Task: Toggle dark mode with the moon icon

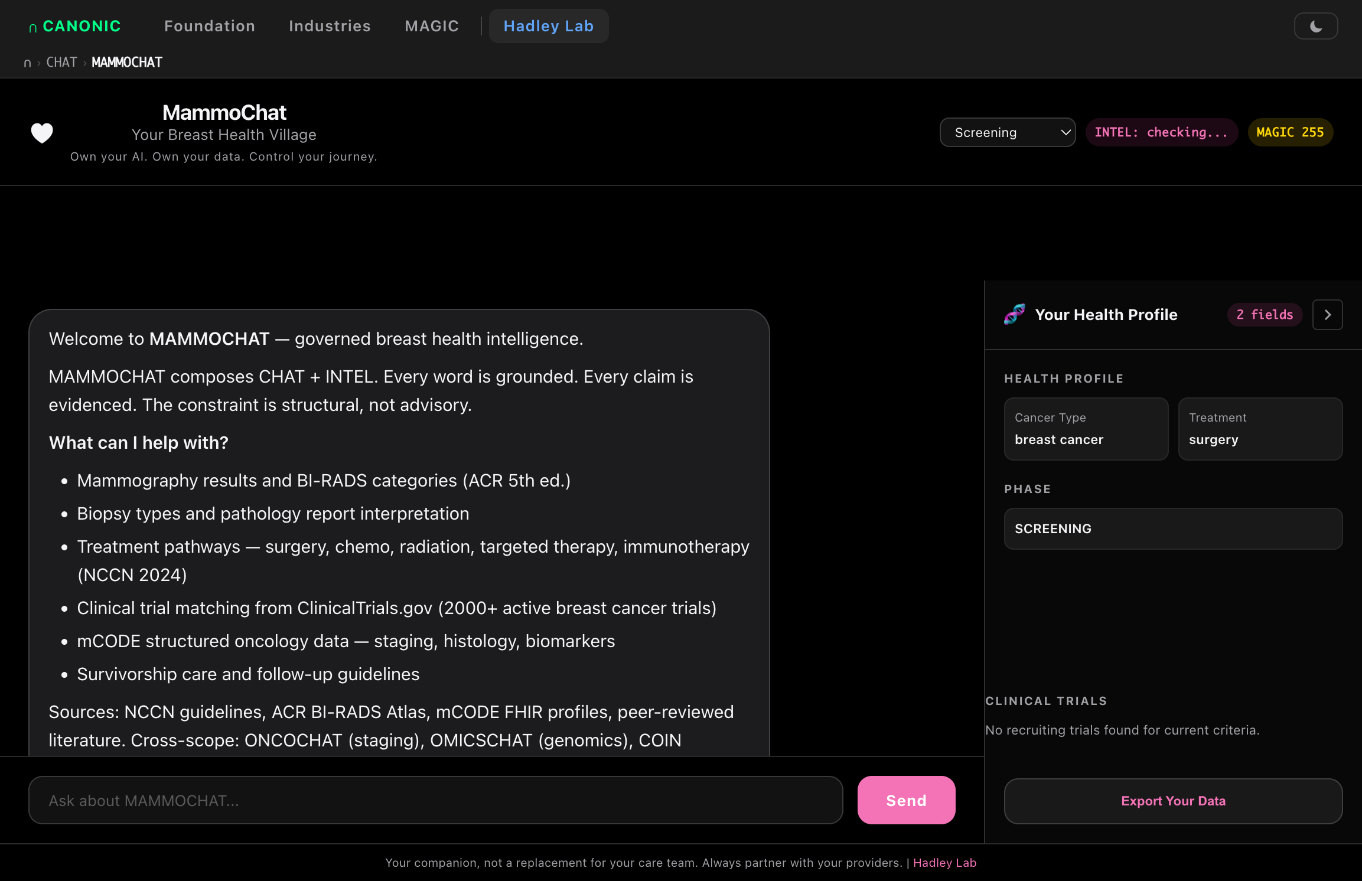Action: pos(1316,26)
